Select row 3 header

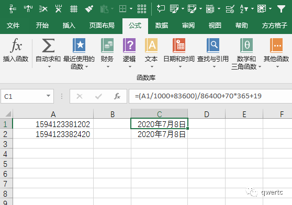[x=6, y=144]
